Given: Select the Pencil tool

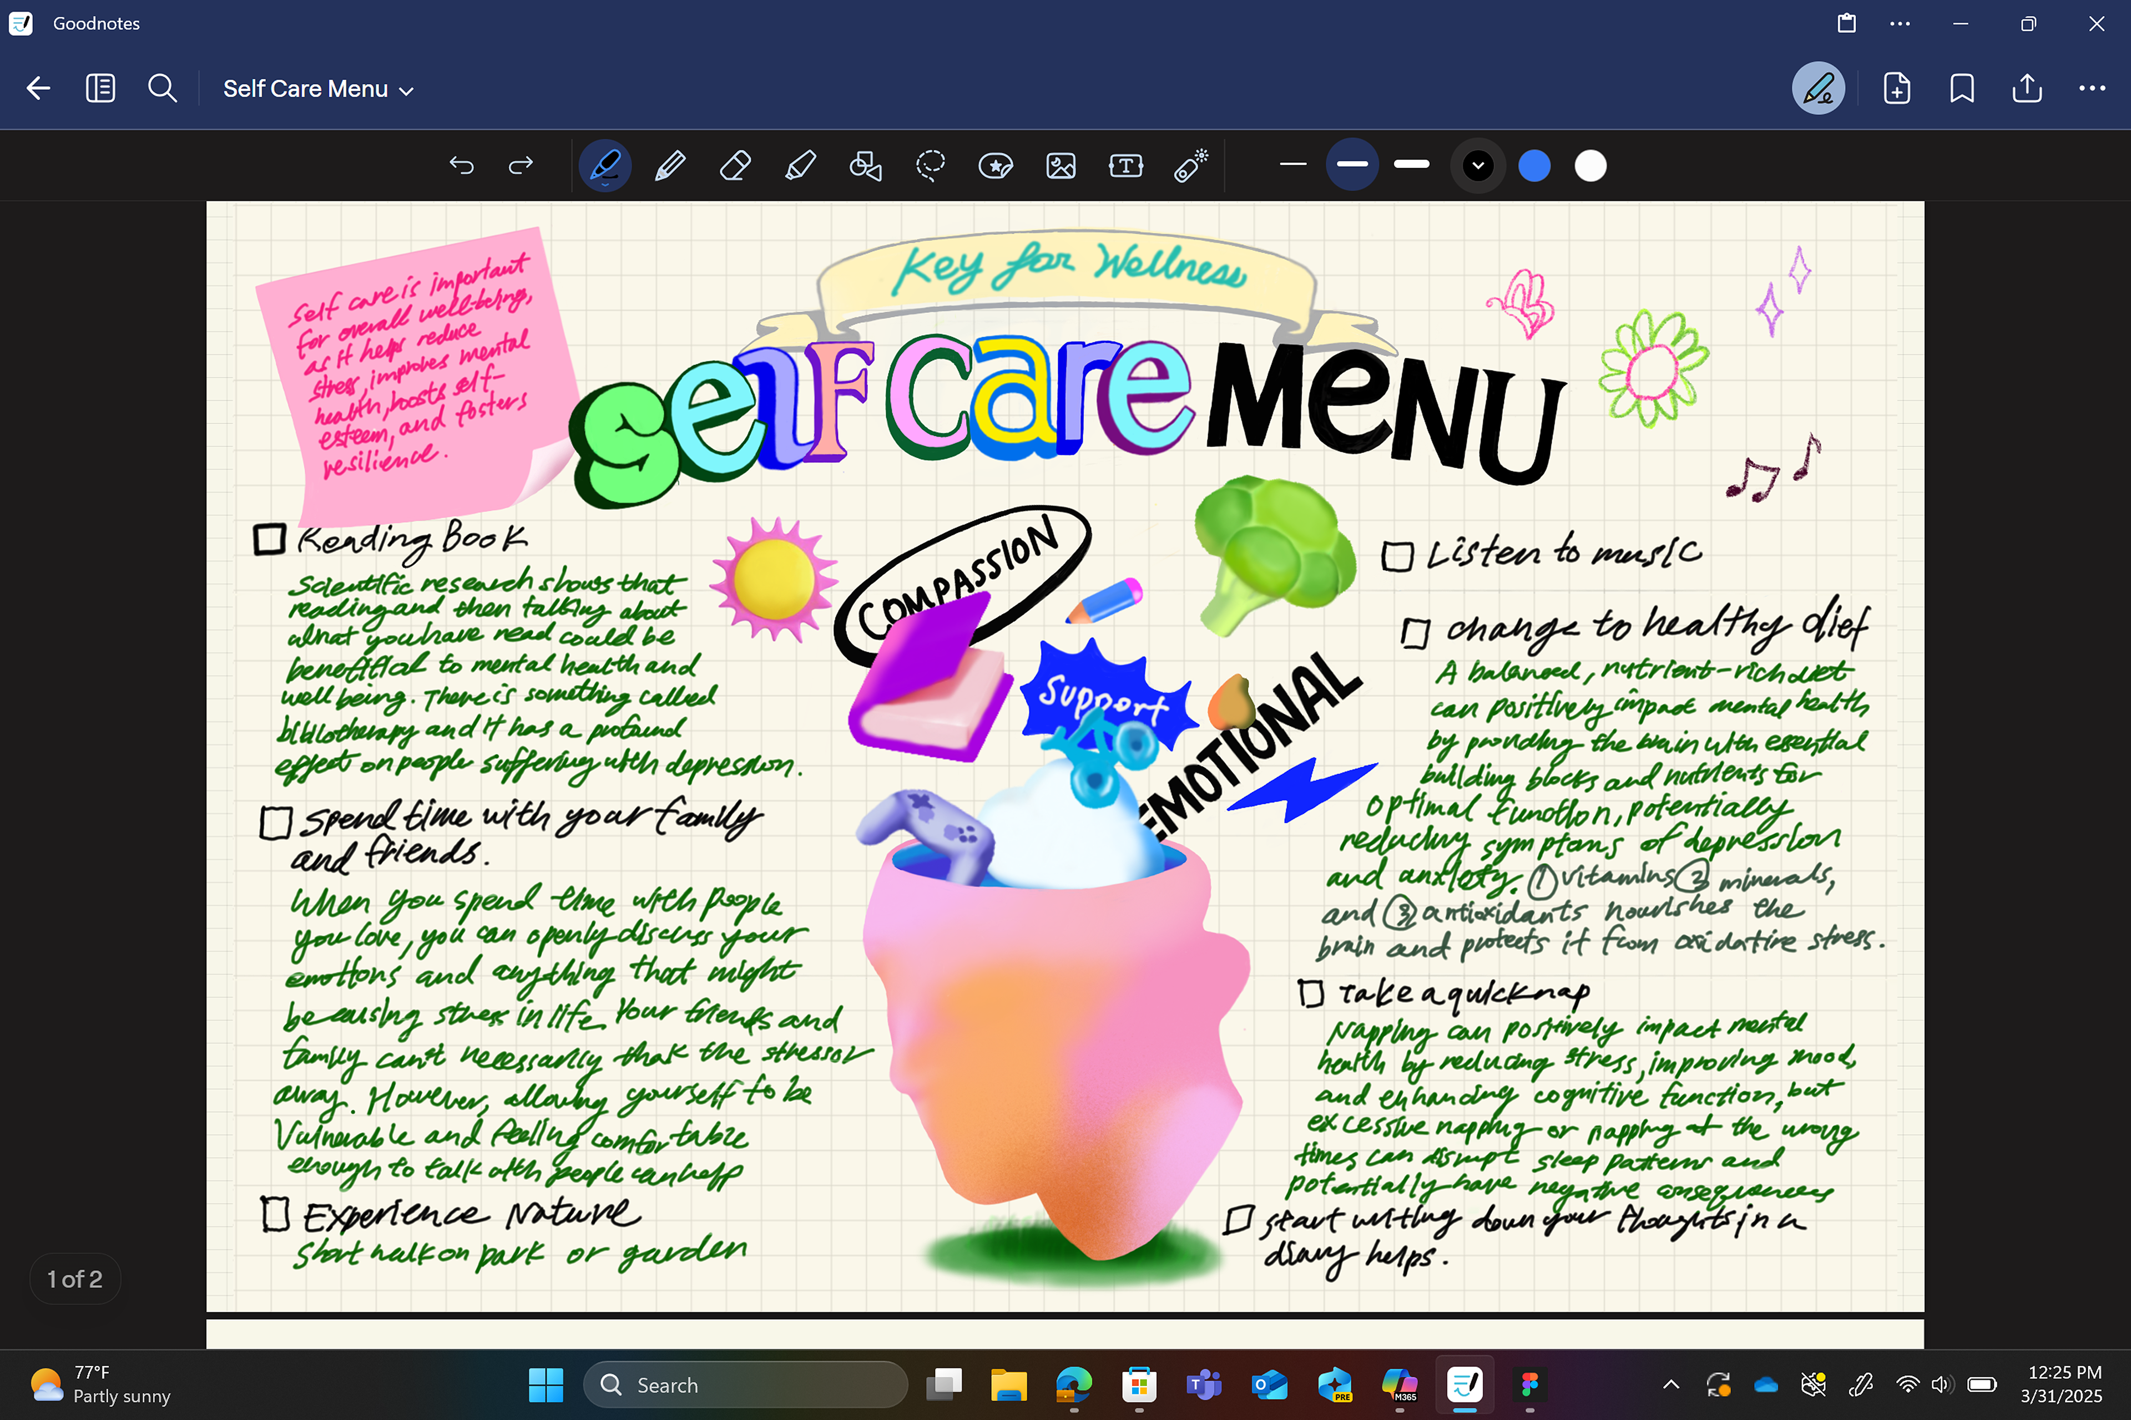Looking at the screenshot, I should 670,166.
